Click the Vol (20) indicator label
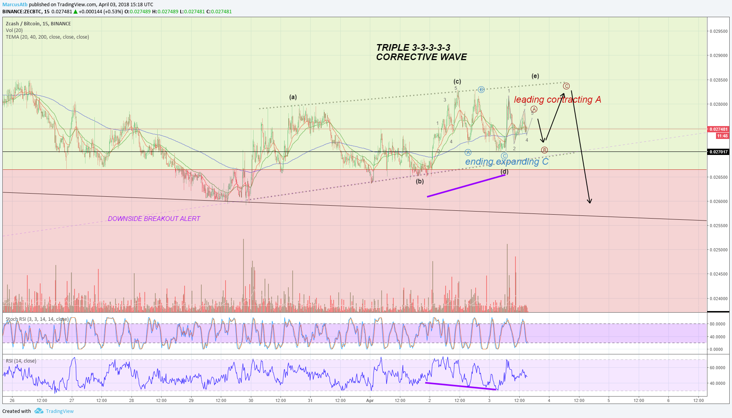Screen dimensions: 732x418 point(14,30)
